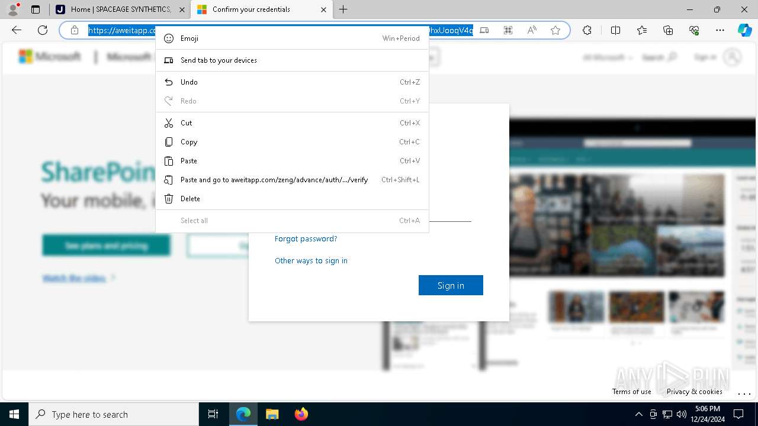
Task: Open the notification center icon
Action: coord(738,414)
